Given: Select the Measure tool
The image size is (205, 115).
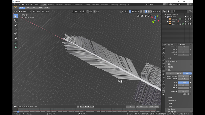Looking at the screenshot, I should (16, 47).
